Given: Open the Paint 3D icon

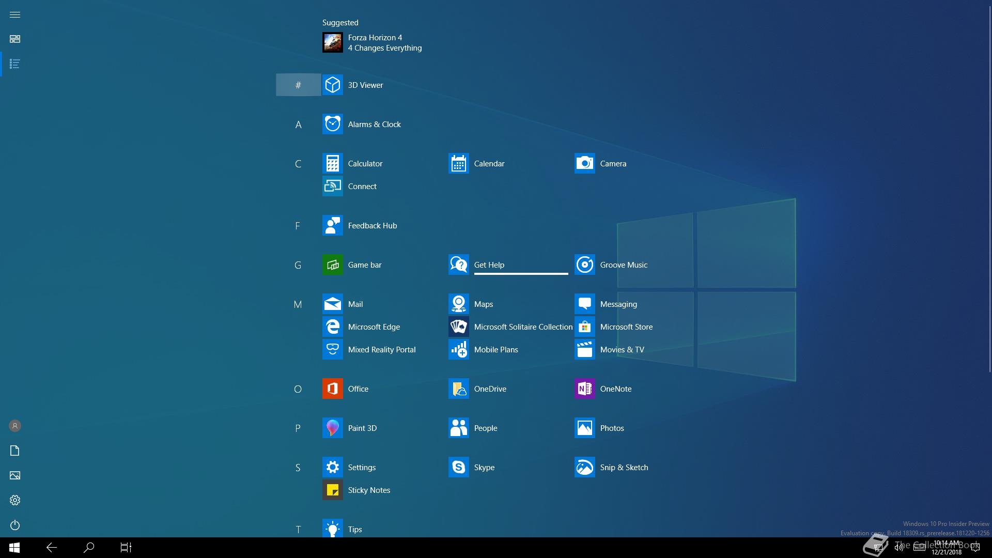Looking at the screenshot, I should point(332,428).
